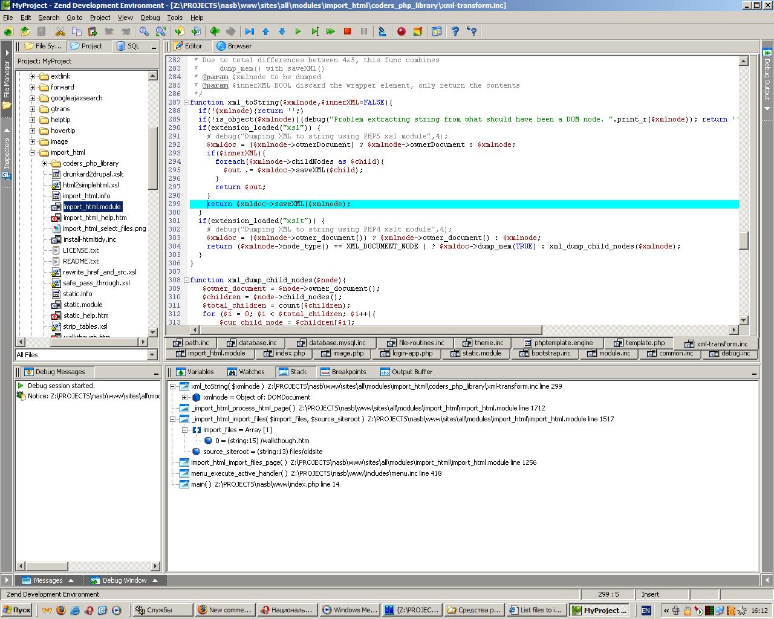Switch to the Browser tab
The height and width of the screenshot is (619, 774).
pos(234,46)
